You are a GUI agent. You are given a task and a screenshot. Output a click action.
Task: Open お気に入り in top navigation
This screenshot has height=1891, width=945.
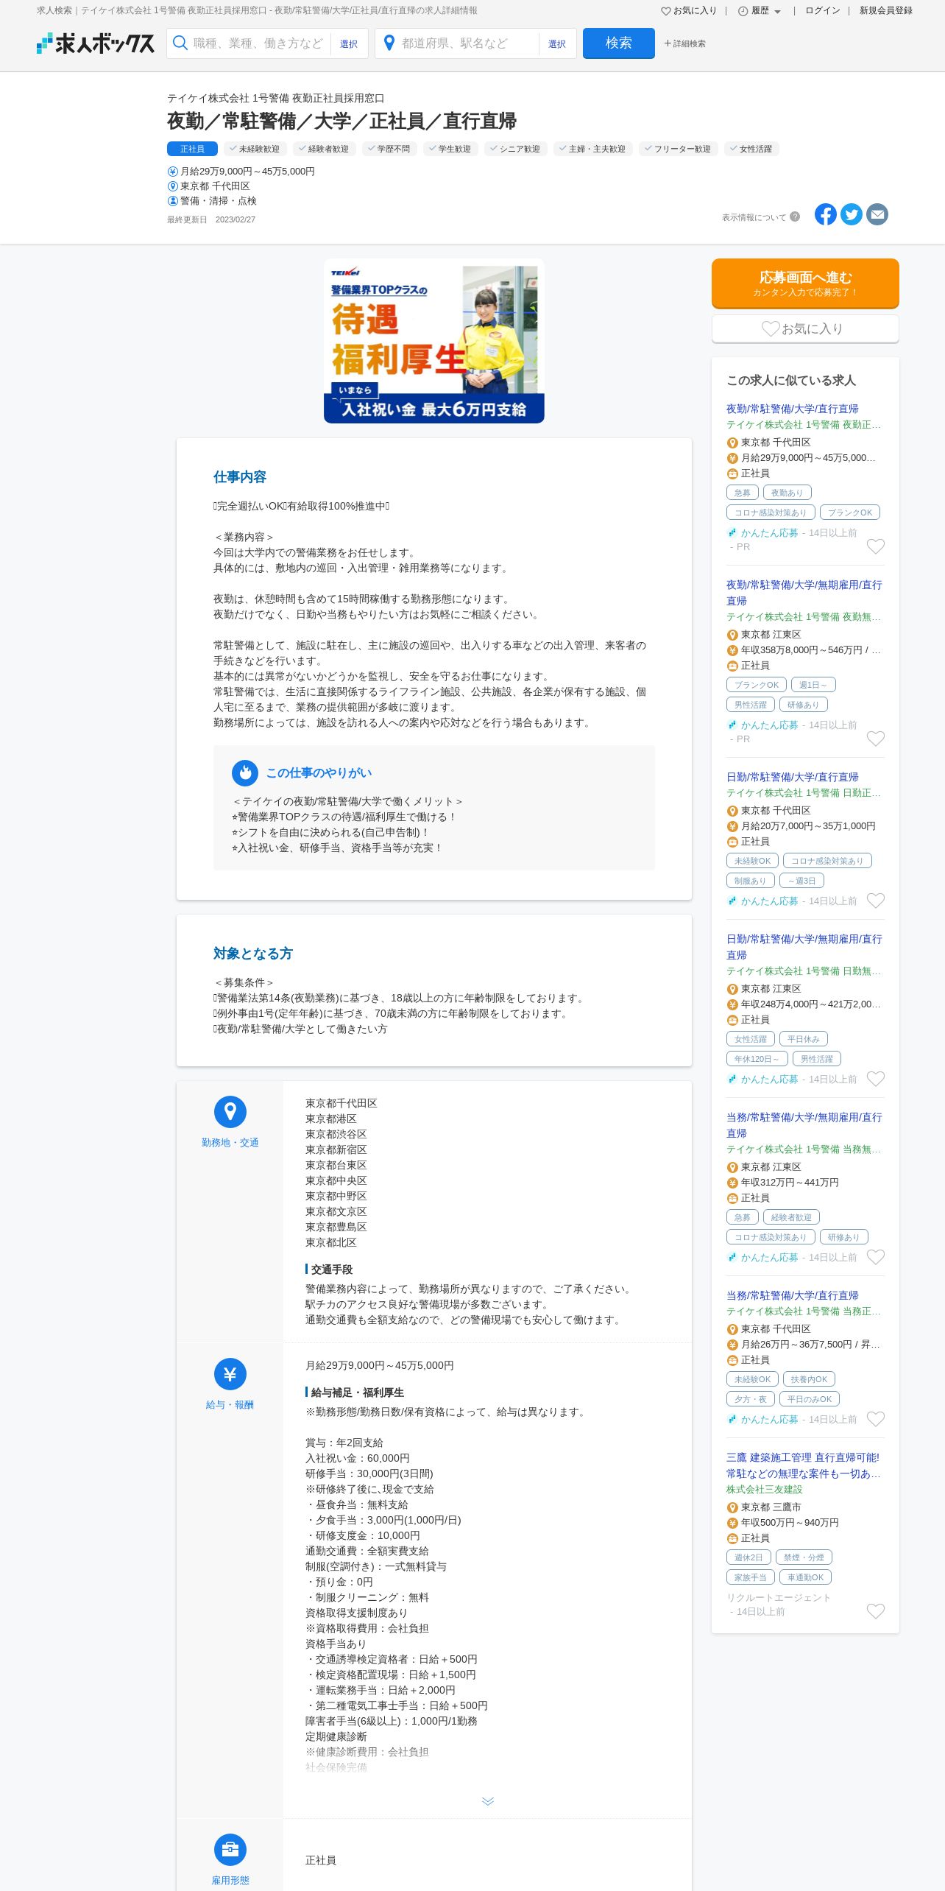pos(689,11)
